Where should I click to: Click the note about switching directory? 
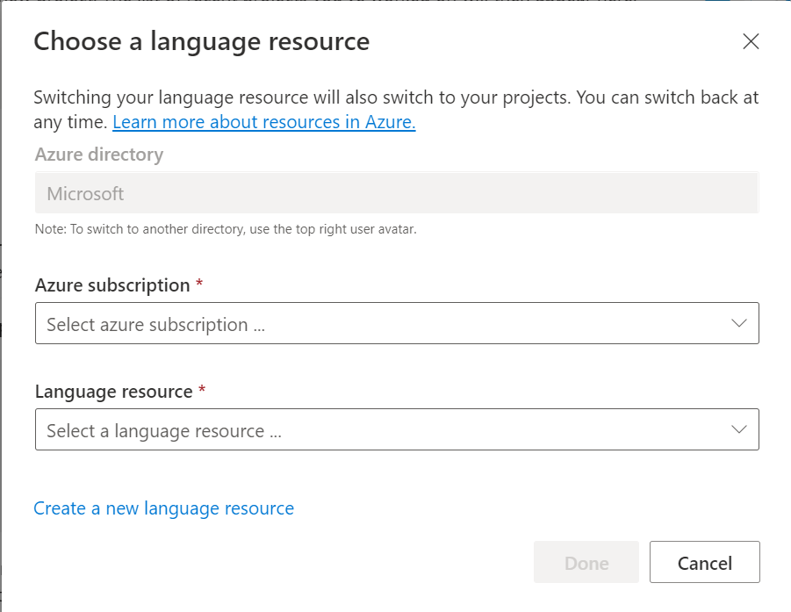(x=225, y=230)
